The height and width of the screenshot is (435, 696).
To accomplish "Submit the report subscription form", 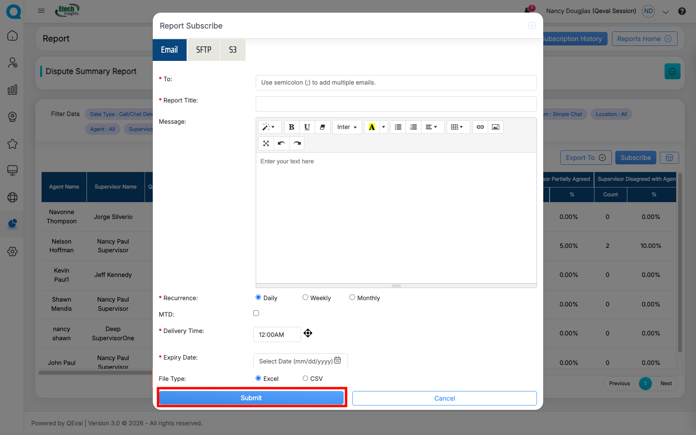I will click(251, 398).
